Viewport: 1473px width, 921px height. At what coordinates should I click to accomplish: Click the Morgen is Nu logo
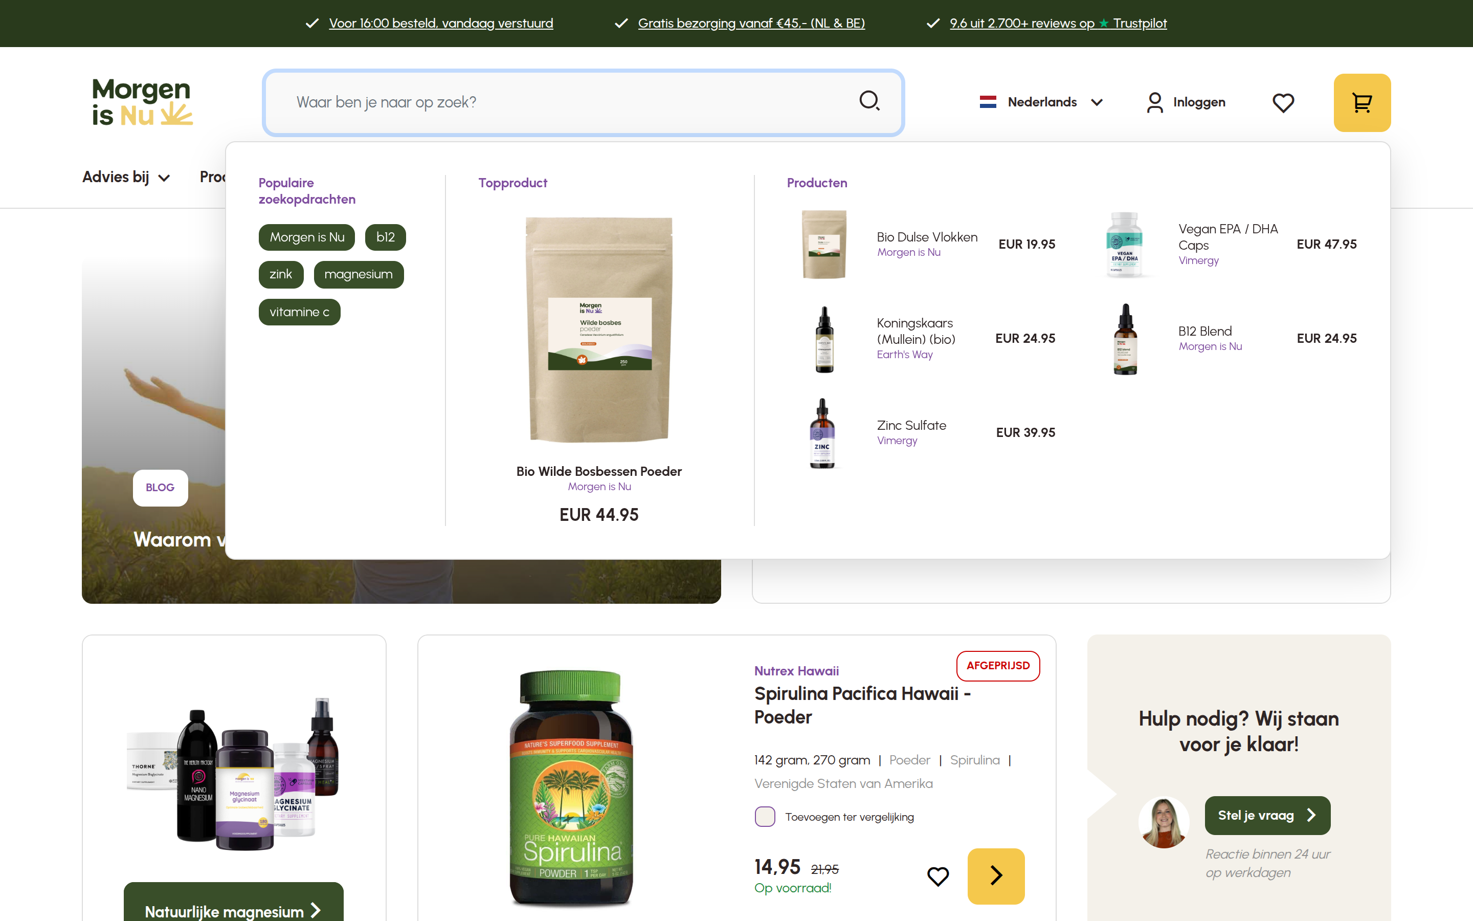(142, 102)
